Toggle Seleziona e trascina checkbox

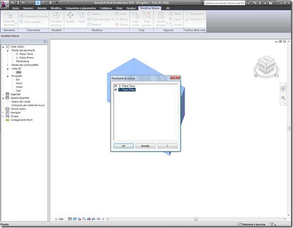point(239,224)
